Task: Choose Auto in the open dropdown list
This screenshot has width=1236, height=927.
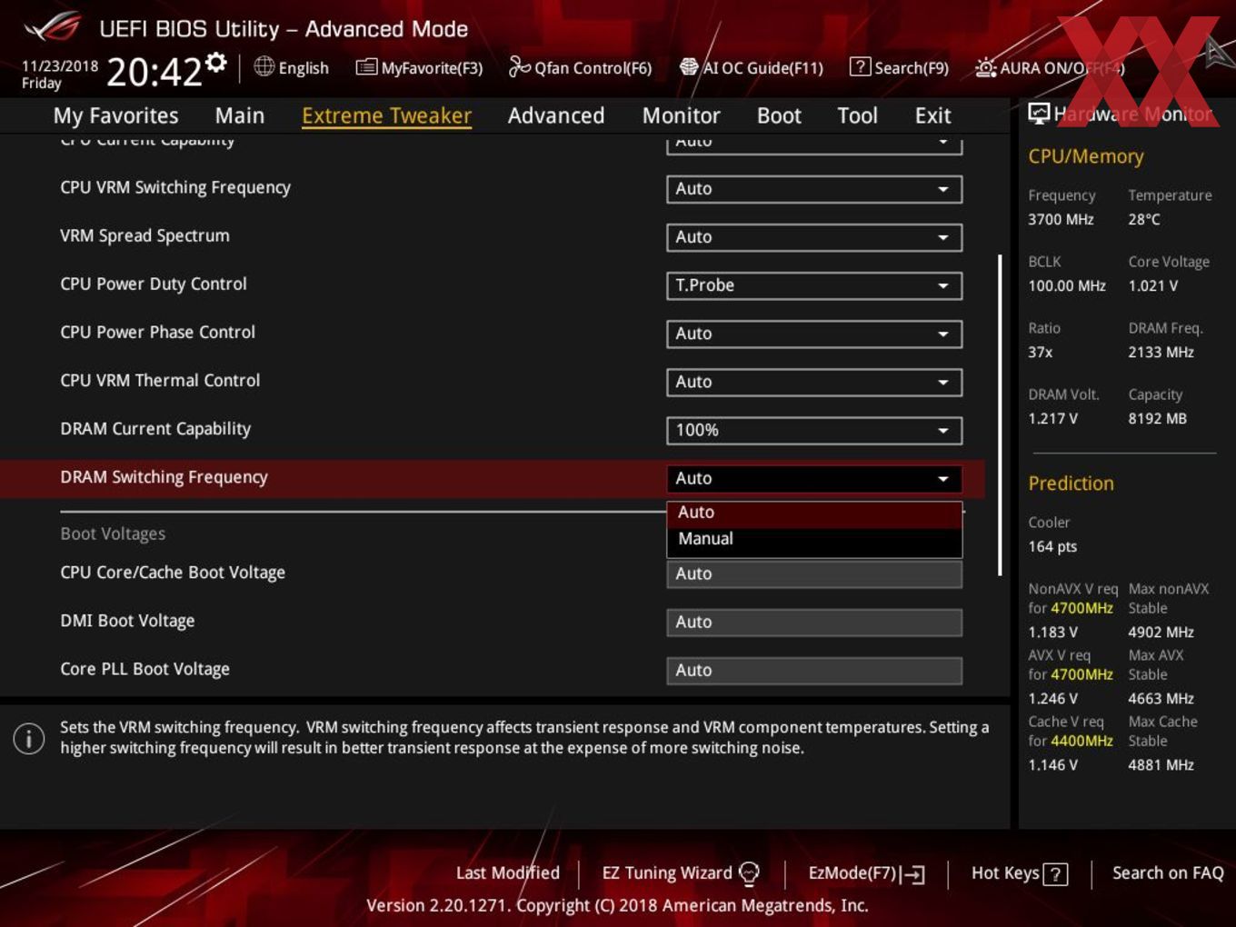Action: [814, 513]
